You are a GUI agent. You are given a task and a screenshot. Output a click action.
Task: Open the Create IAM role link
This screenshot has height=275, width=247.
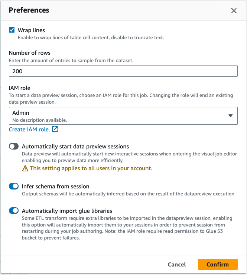29,130
